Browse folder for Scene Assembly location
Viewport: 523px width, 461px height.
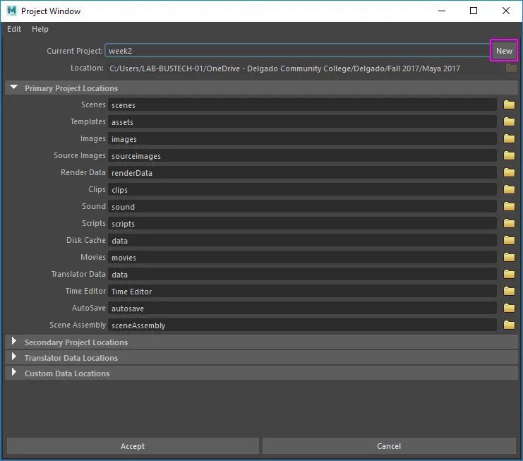point(509,325)
